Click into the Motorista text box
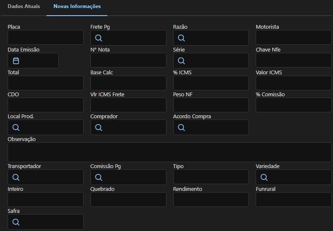Screen dimensions: 333x231 pos(293,38)
